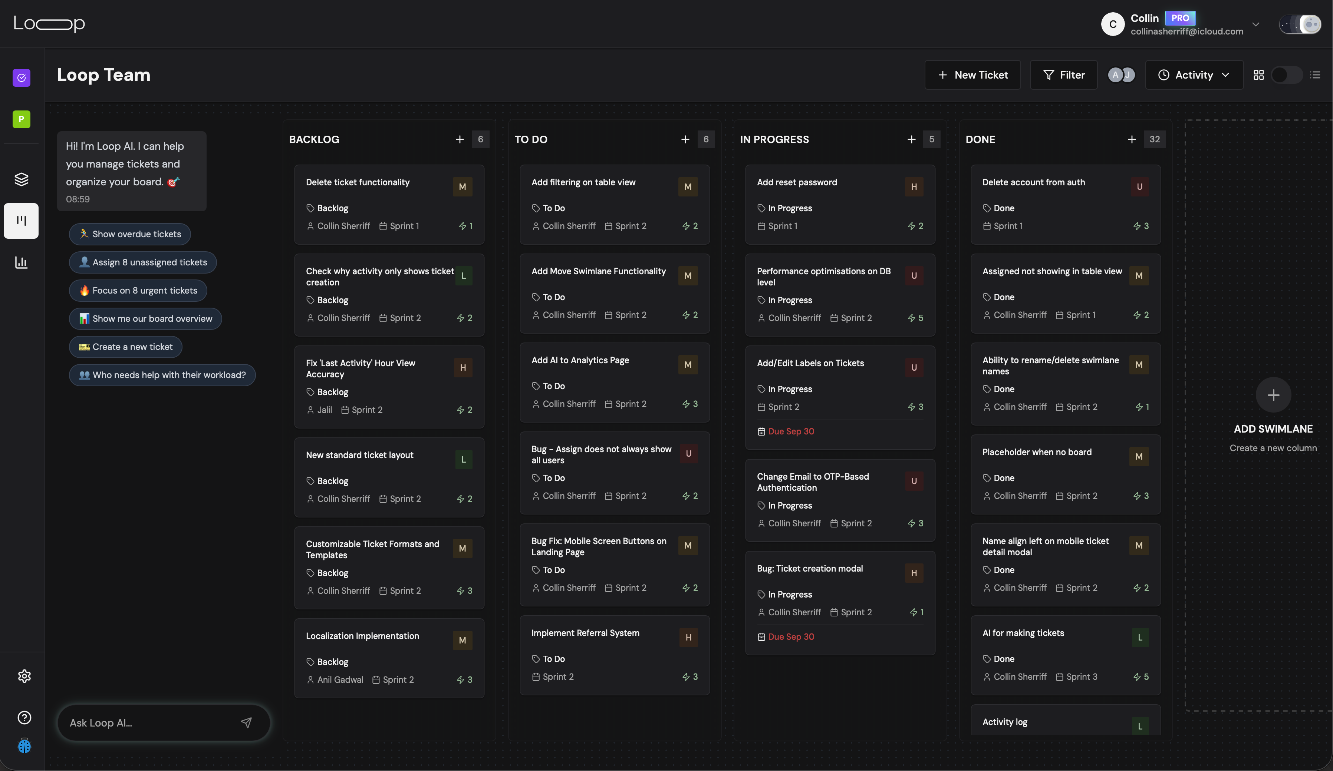The height and width of the screenshot is (771, 1333).
Task: Open the kanban board view from the sidebar
Action: coord(21,221)
